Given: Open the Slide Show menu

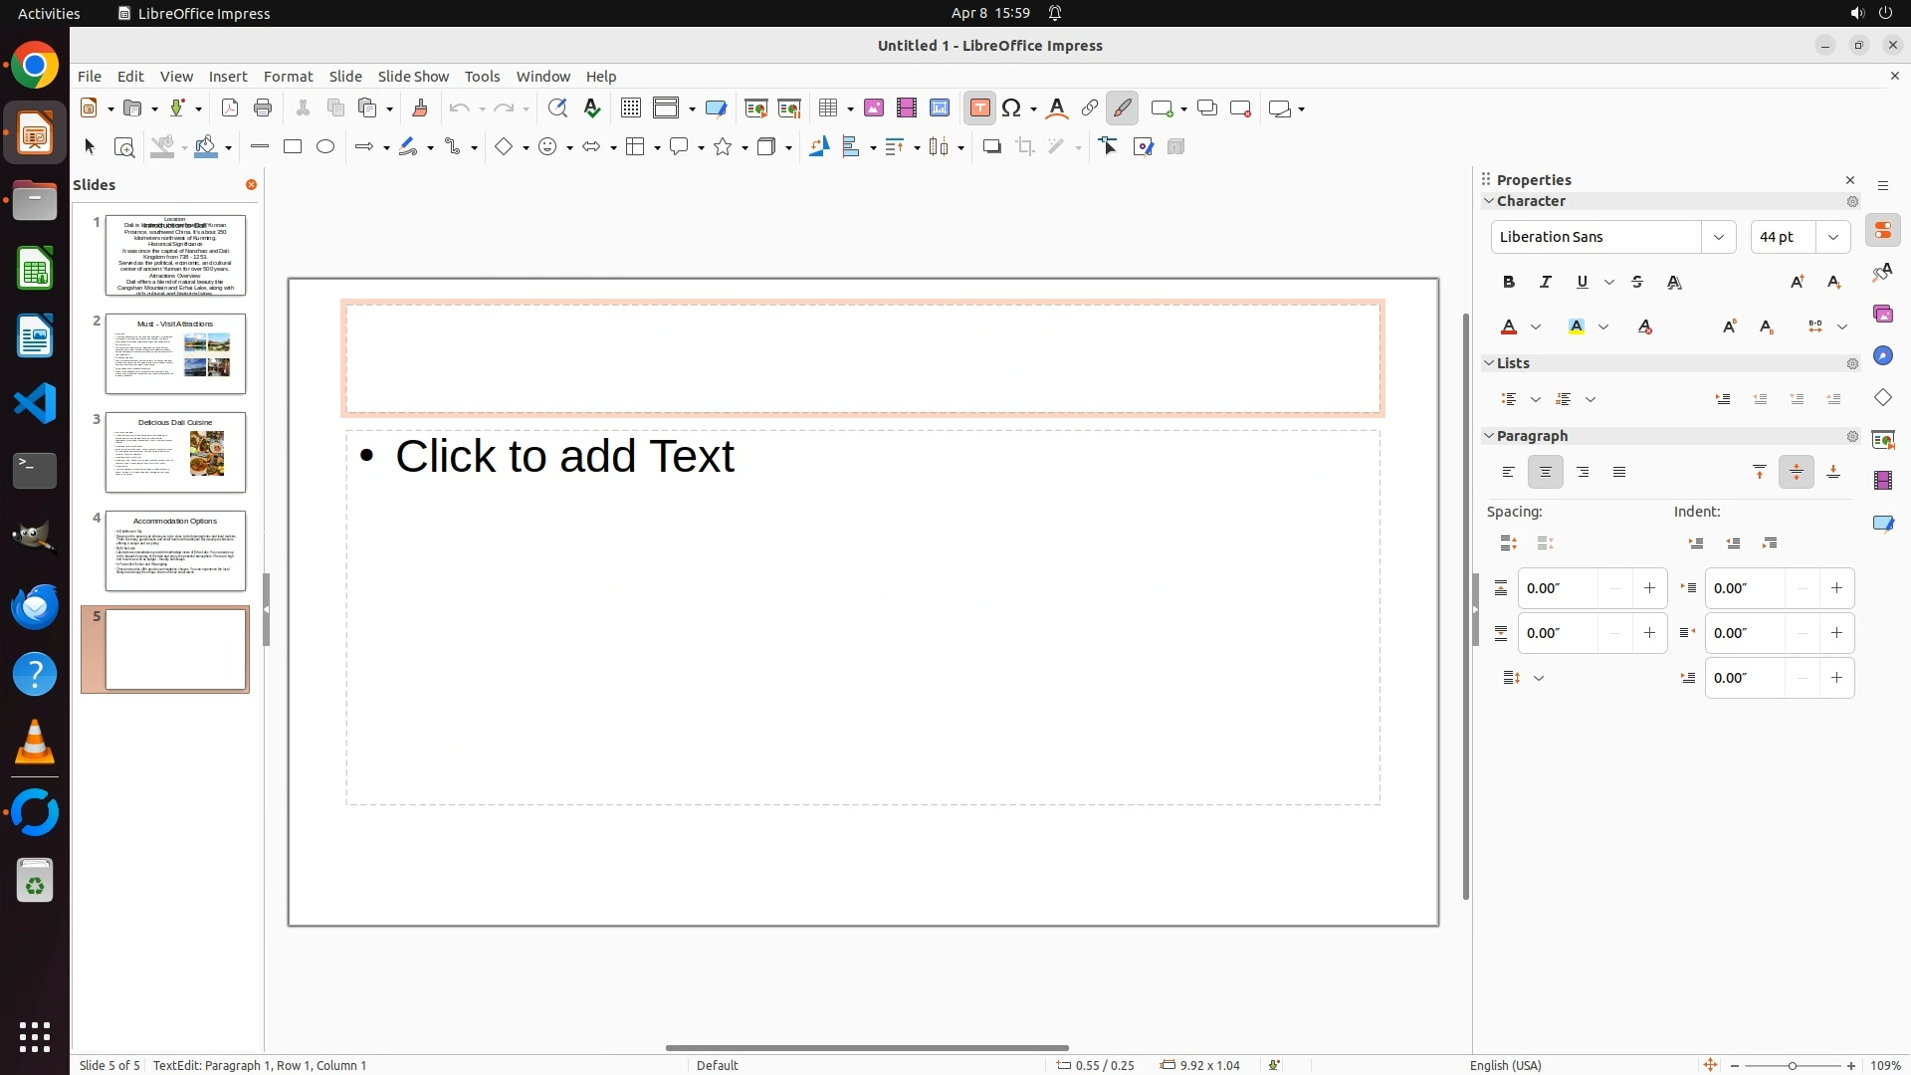Looking at the screenshot, I should (413, 77).
